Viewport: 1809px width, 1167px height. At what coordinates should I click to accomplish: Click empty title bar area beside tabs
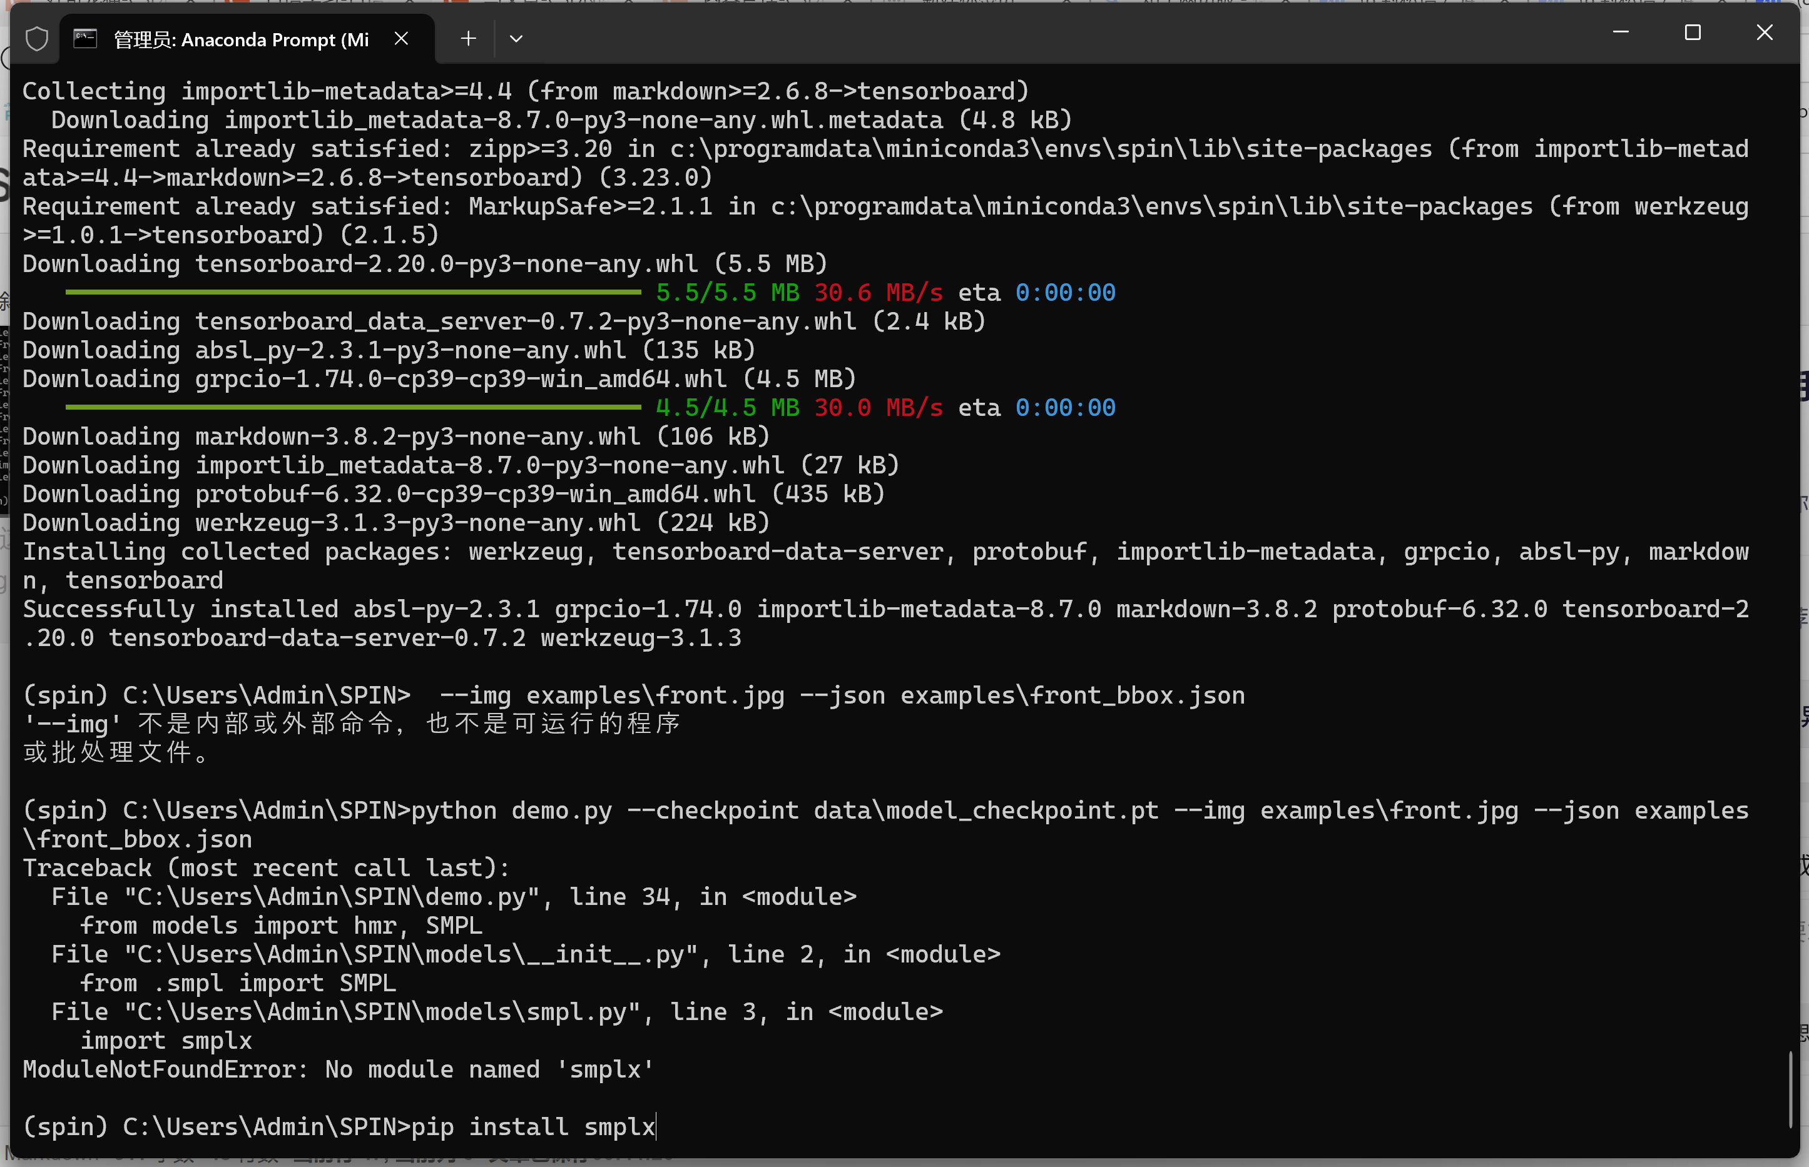tap(1061, 34)
